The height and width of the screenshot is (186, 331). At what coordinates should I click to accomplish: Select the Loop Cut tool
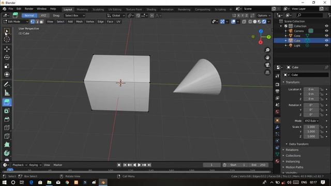7,128
